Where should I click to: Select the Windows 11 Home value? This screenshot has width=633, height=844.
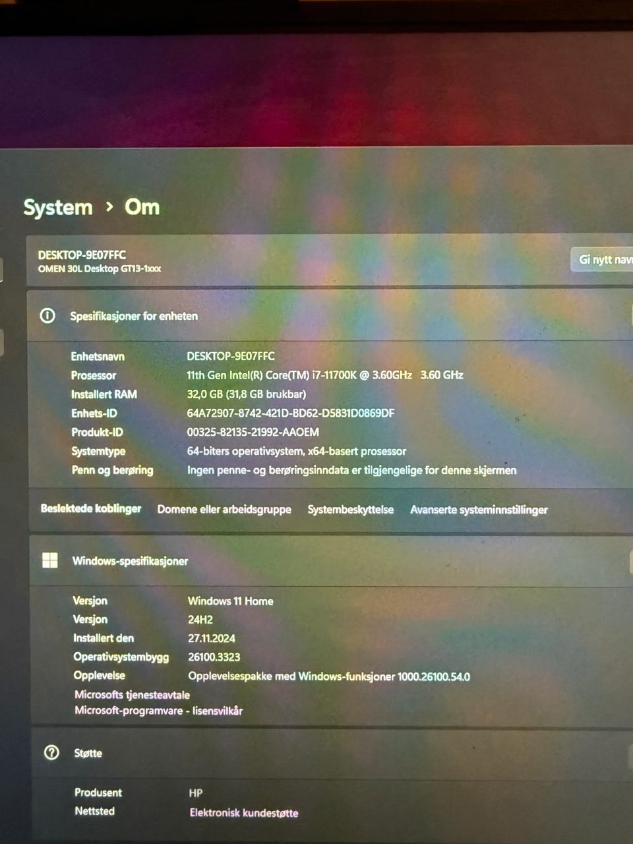coord(231,601)
